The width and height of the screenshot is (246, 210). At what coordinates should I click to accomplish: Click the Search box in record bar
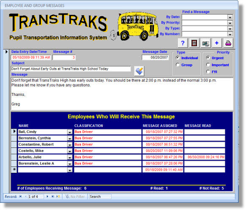[x=100, y=196]
